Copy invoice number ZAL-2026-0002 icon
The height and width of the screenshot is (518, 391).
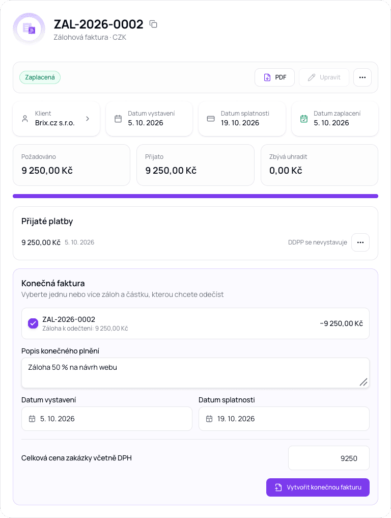pyautogui.click(x=153, y=24)
